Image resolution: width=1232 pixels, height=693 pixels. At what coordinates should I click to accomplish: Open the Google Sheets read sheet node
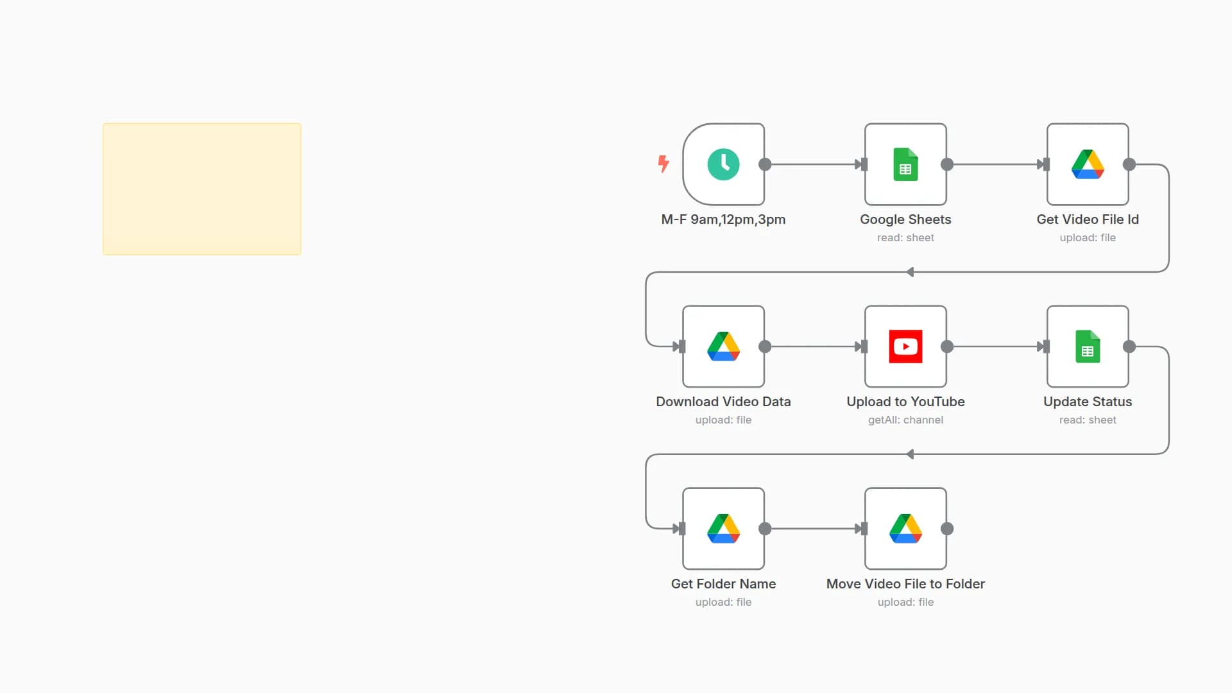pos(905,164)
